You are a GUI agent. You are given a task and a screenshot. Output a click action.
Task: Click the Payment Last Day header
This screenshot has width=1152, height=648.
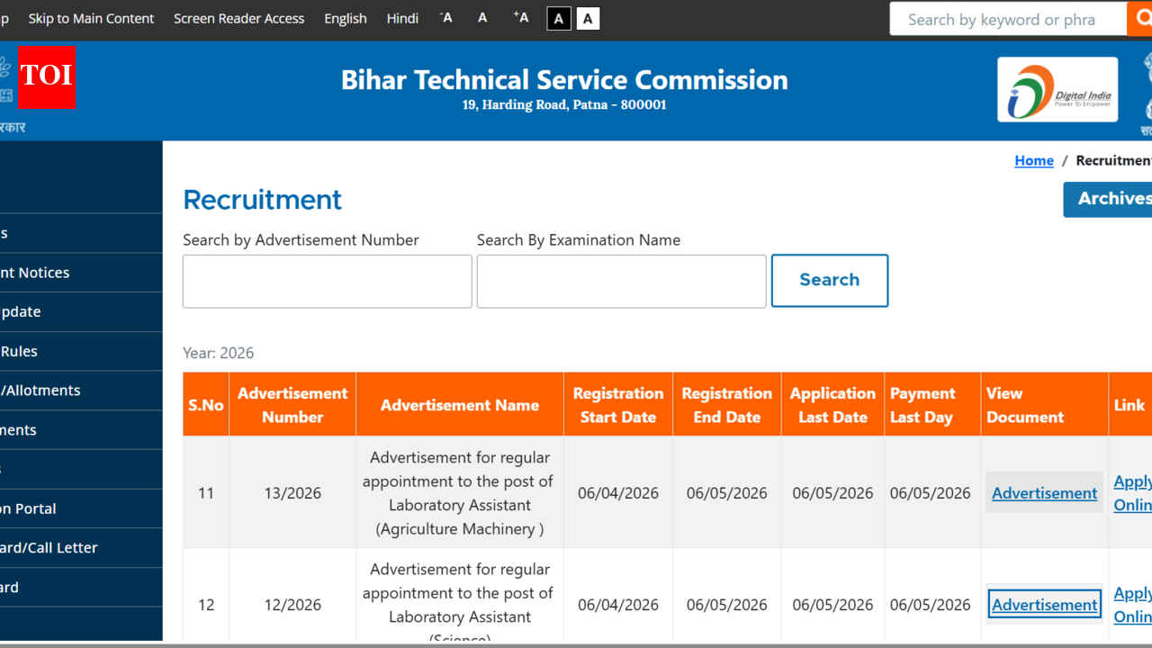pyautogui.click(x=932, y=405)
